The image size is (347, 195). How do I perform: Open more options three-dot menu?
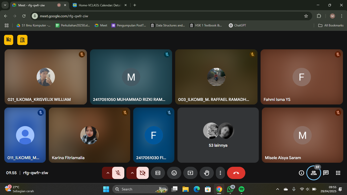[220, 173]
